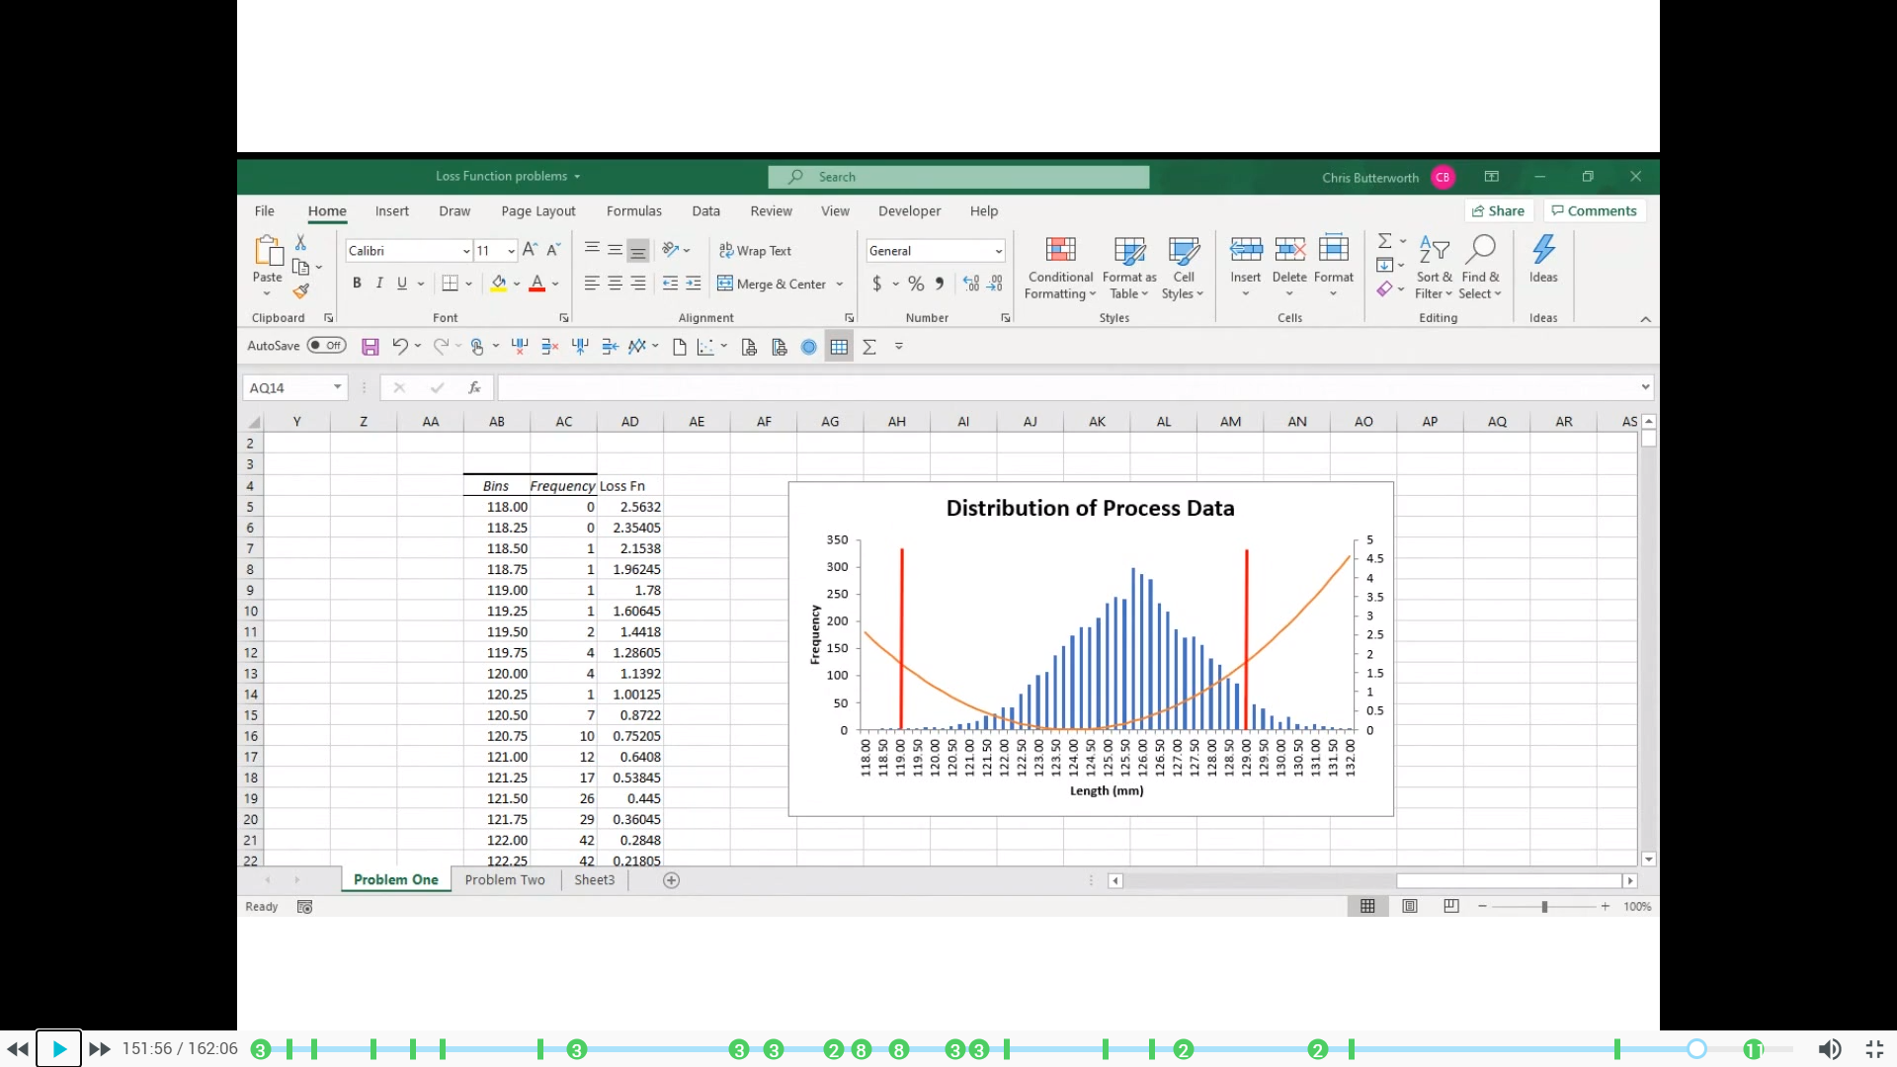Apply Italic formatting
Image resolution: width=1897 pixels, height=1067 pixels.
click(x=379, y=284)
